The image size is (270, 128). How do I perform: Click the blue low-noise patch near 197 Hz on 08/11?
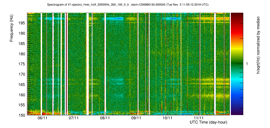[x=115, y=18]
